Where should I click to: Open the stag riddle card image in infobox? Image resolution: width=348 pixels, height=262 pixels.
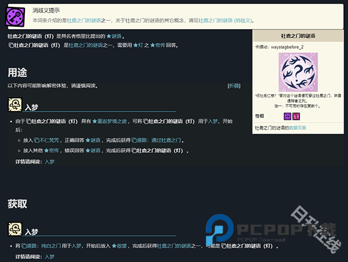point(298,72)
